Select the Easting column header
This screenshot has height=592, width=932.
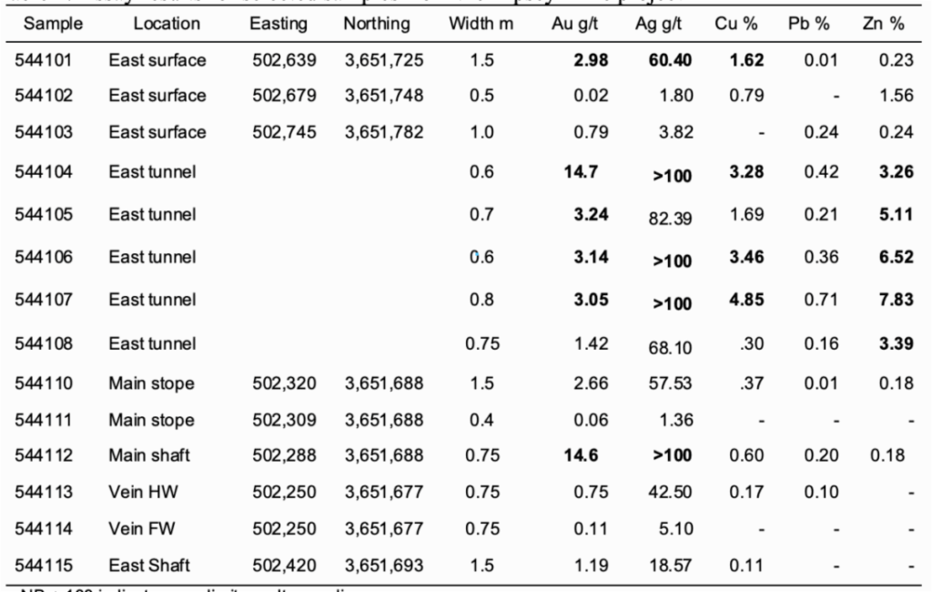(278, 24)
